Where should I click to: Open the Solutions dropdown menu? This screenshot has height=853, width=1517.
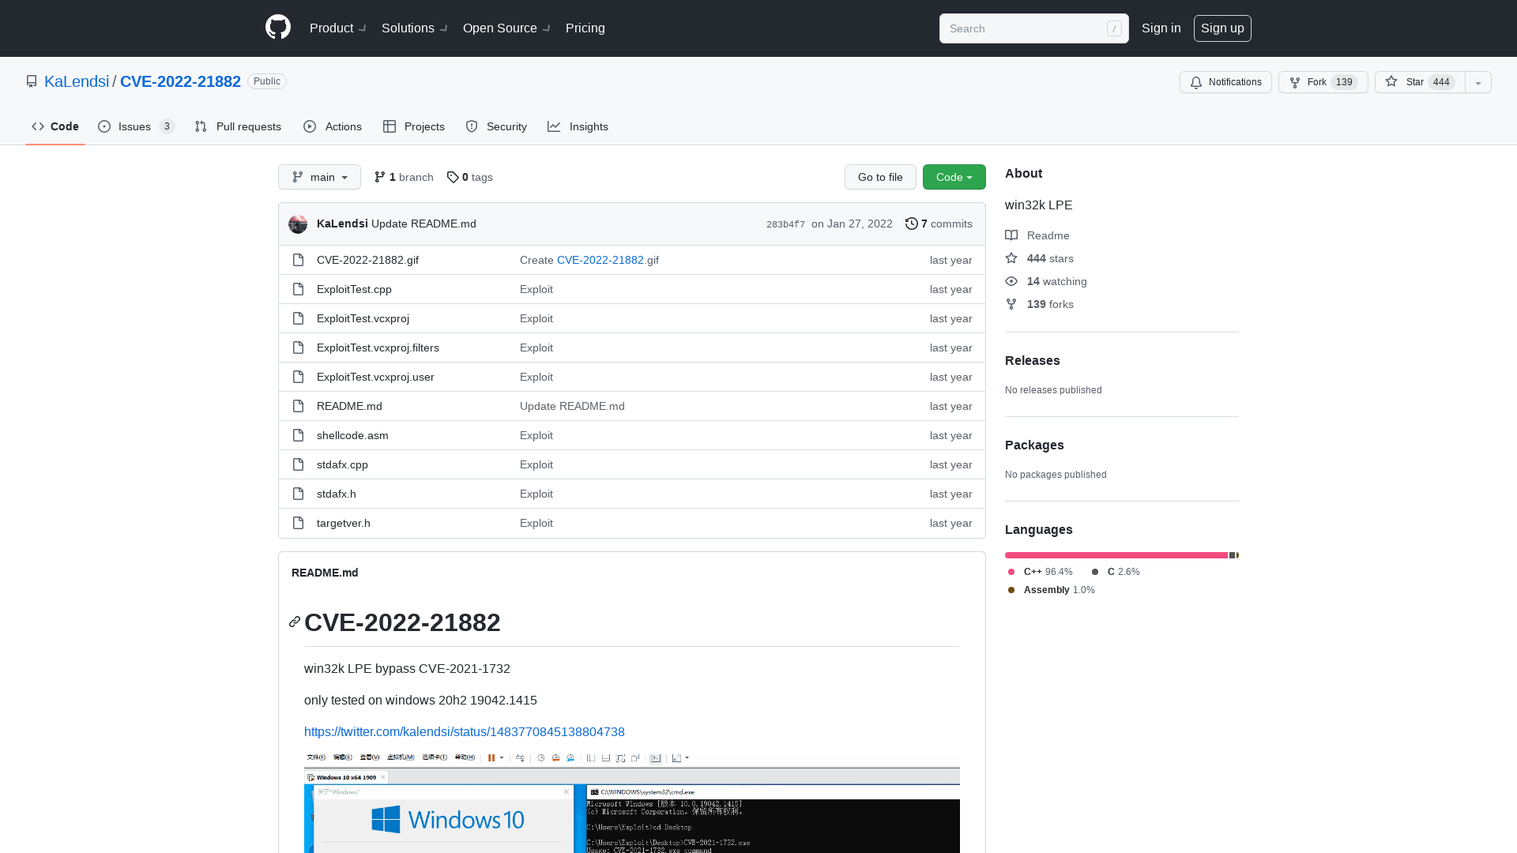click(x=414, y=28)
